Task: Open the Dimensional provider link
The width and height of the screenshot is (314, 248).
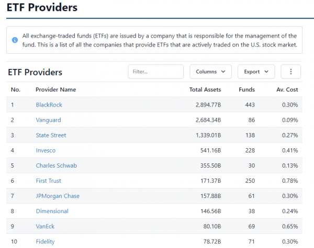Action: pos(52,211)
